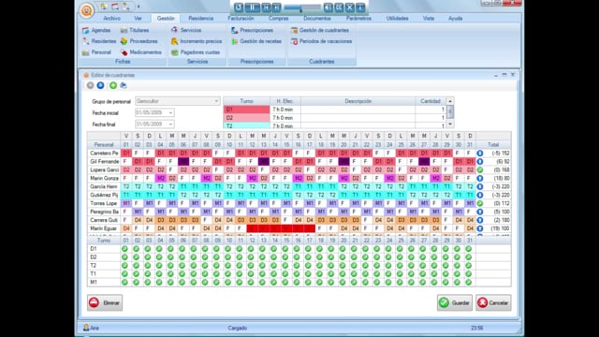Open Incremento precios

point(197,41)
